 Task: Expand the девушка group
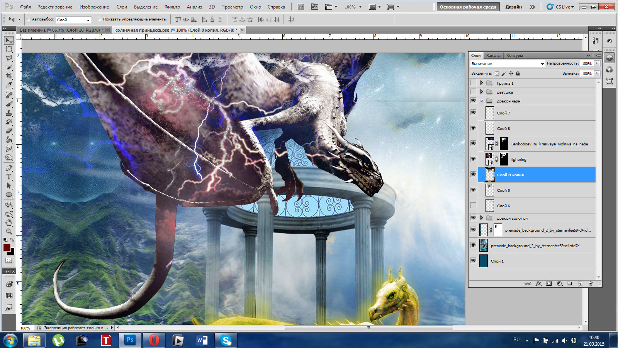click(x=482, y=92)
